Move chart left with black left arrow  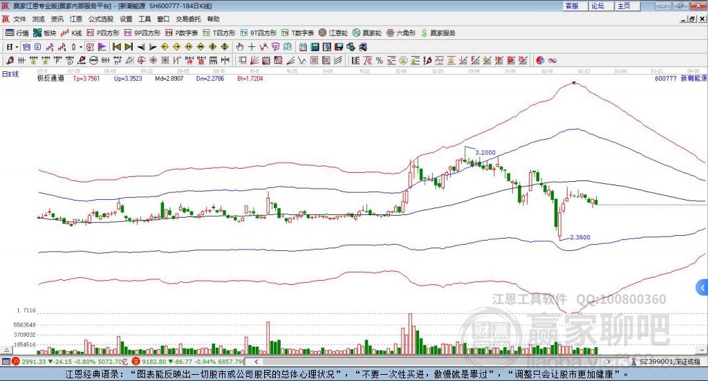(140, 47)
